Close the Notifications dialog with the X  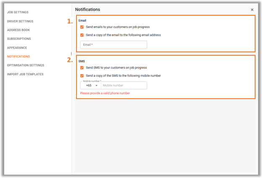(x=252, y=10)
